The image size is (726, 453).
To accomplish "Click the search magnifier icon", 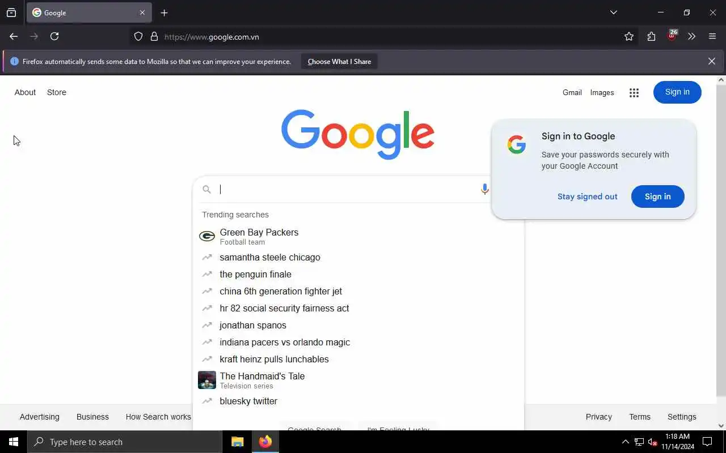I will (206, 190).
